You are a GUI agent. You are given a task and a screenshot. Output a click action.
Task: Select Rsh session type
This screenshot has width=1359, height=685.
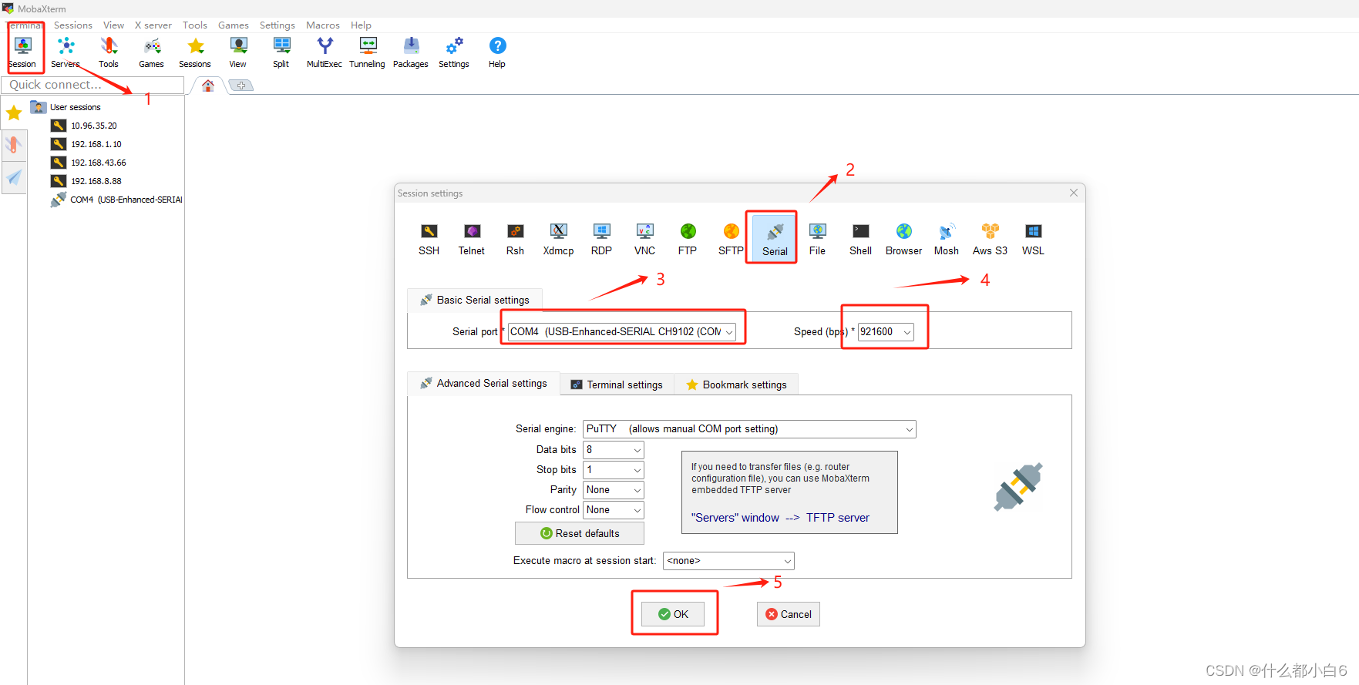515,239
